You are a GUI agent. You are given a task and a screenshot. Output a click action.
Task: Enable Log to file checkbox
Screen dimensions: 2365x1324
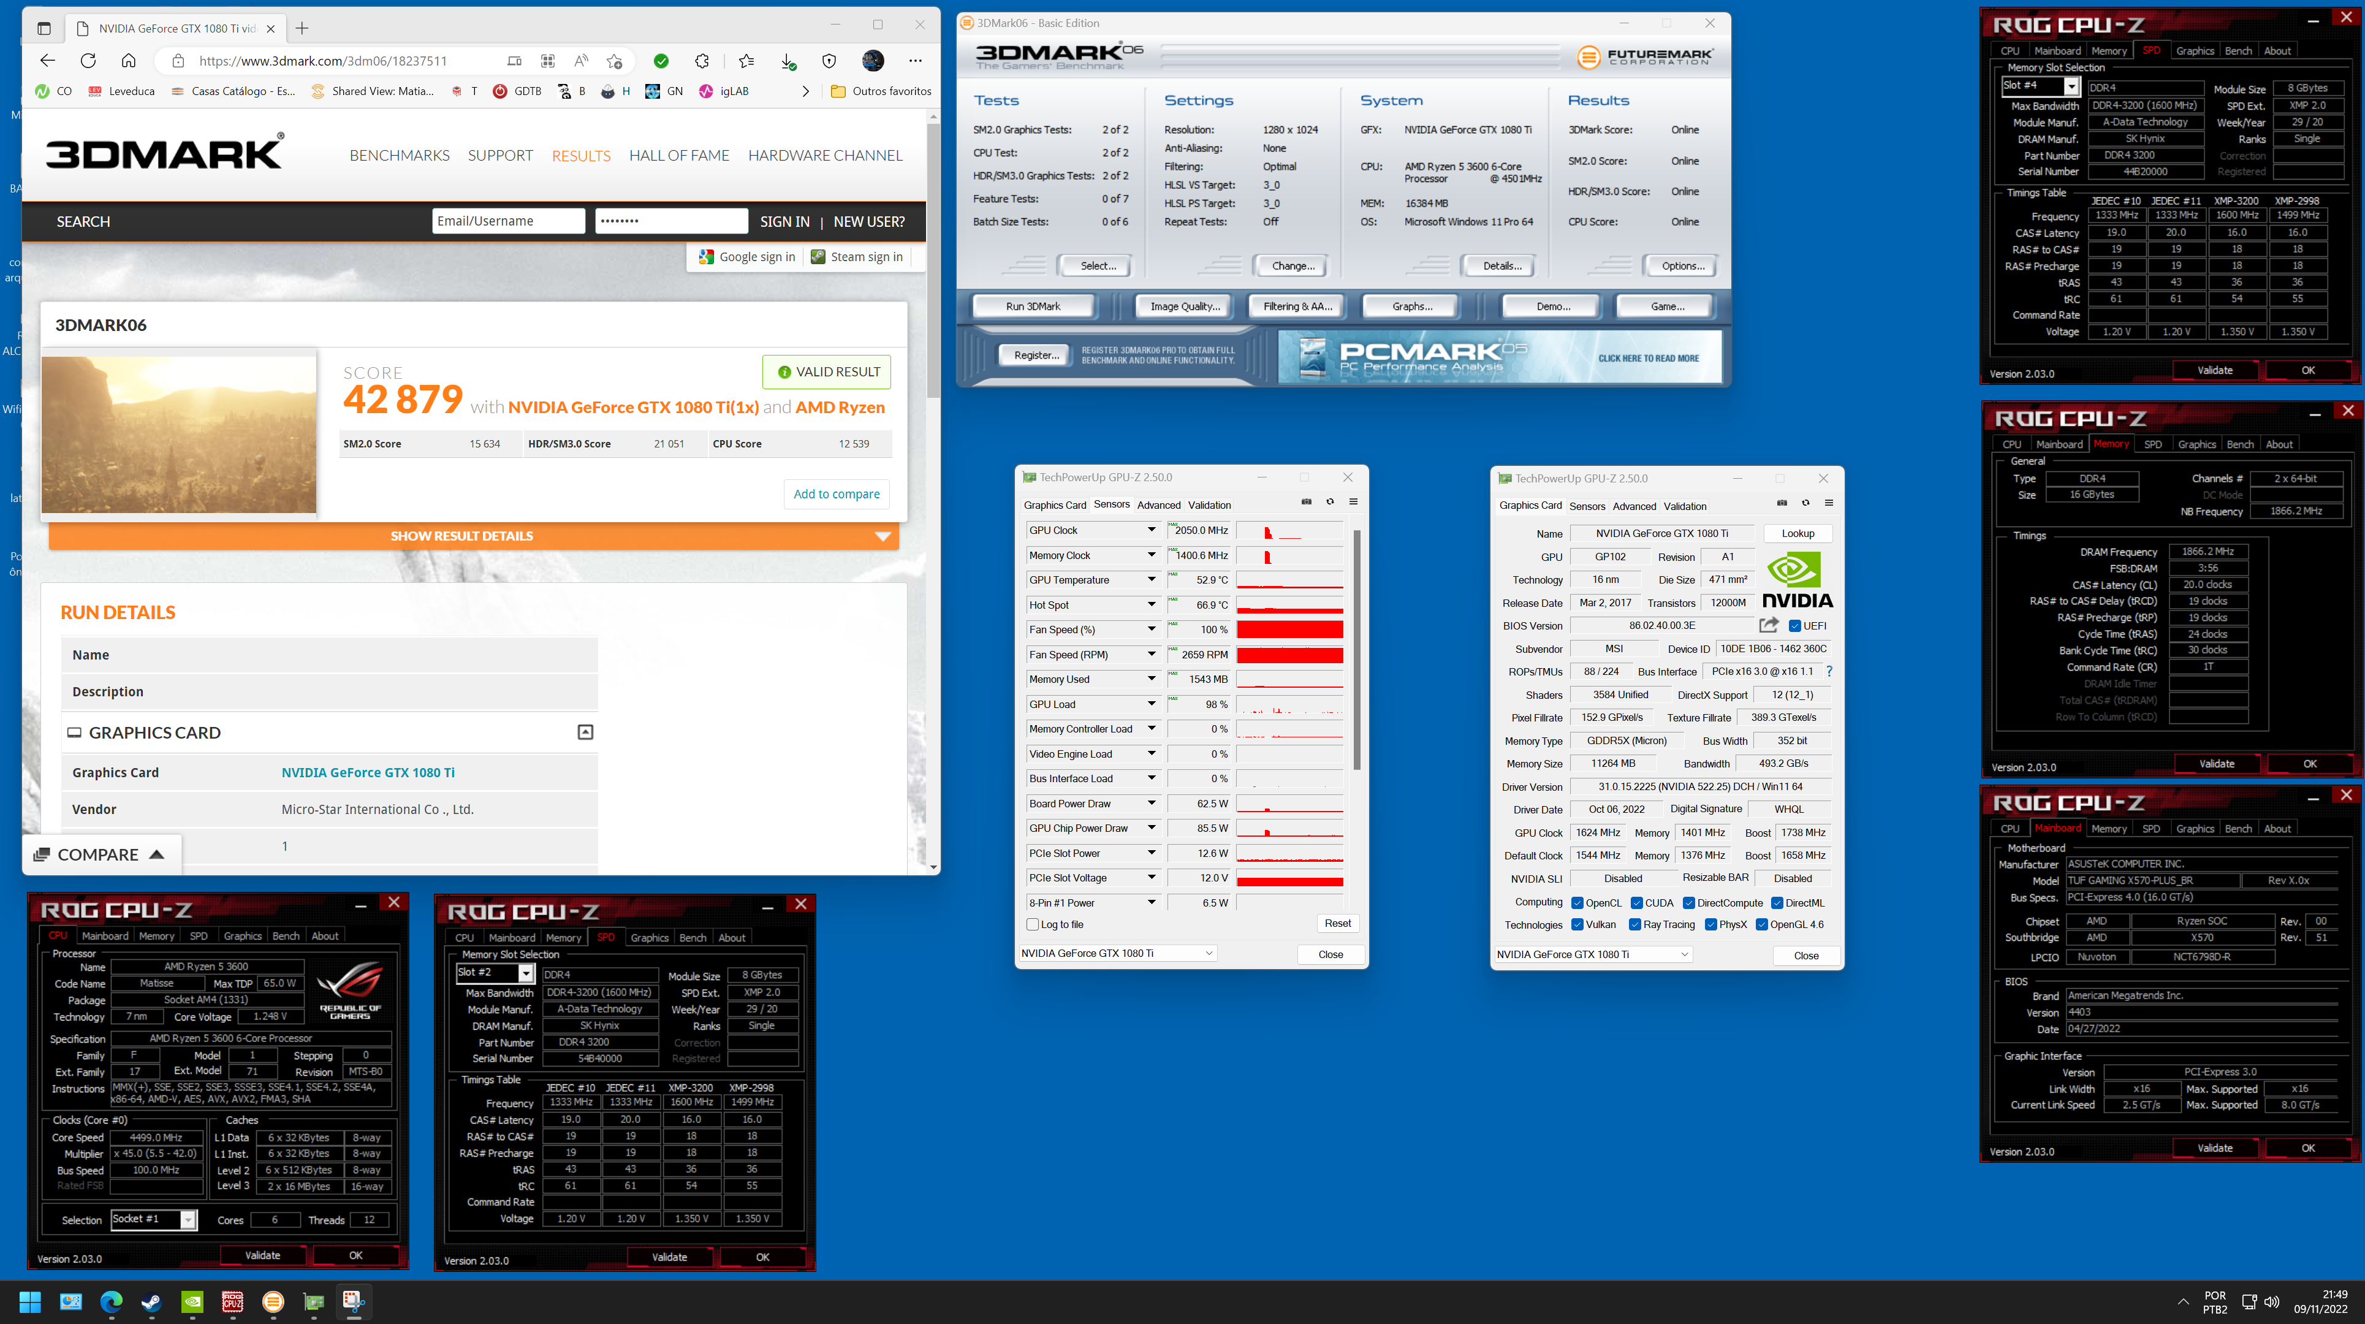click(1033, 924)
